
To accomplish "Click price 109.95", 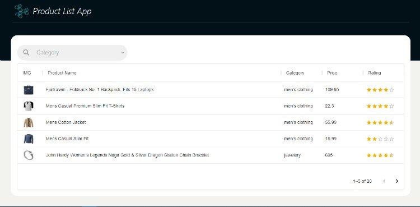I will pos(332,90).
